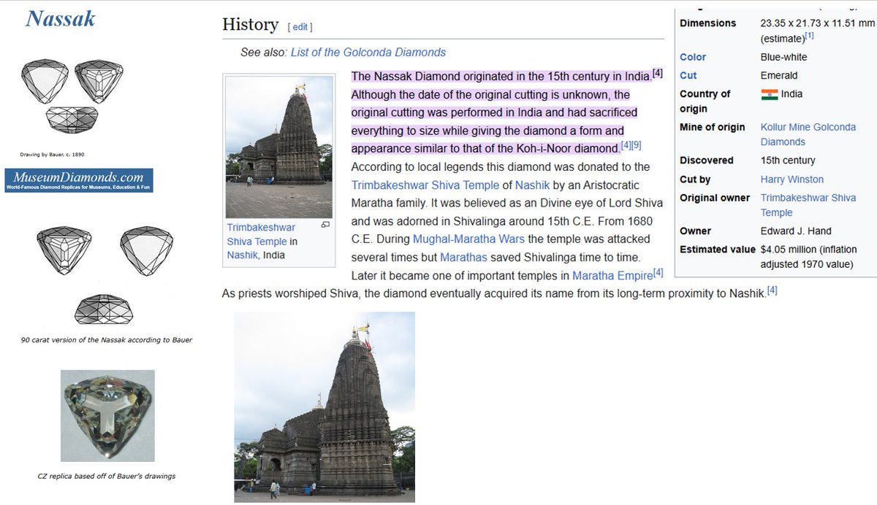877x505 pixels.
Task: Click the highlighted "The Nassak Diamond originated" sentence
Action: (x=501, y=77)
